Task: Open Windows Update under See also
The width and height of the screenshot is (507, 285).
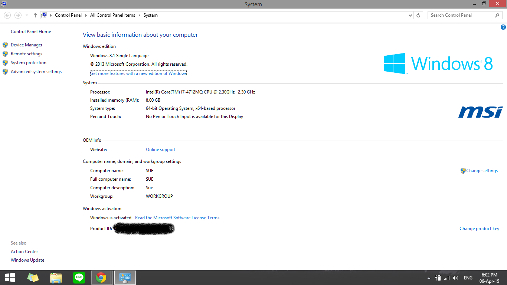Action: click(27, 260)
